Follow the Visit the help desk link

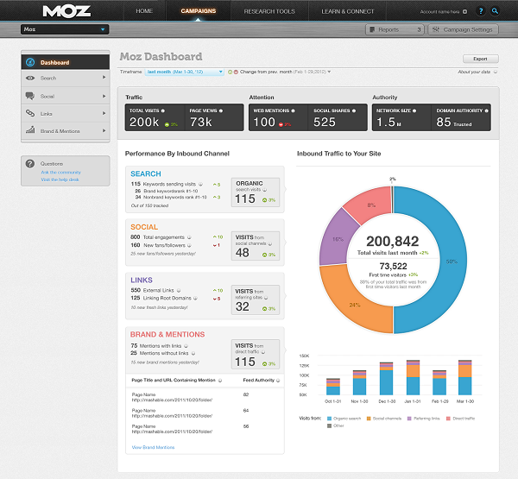point(60,180)
